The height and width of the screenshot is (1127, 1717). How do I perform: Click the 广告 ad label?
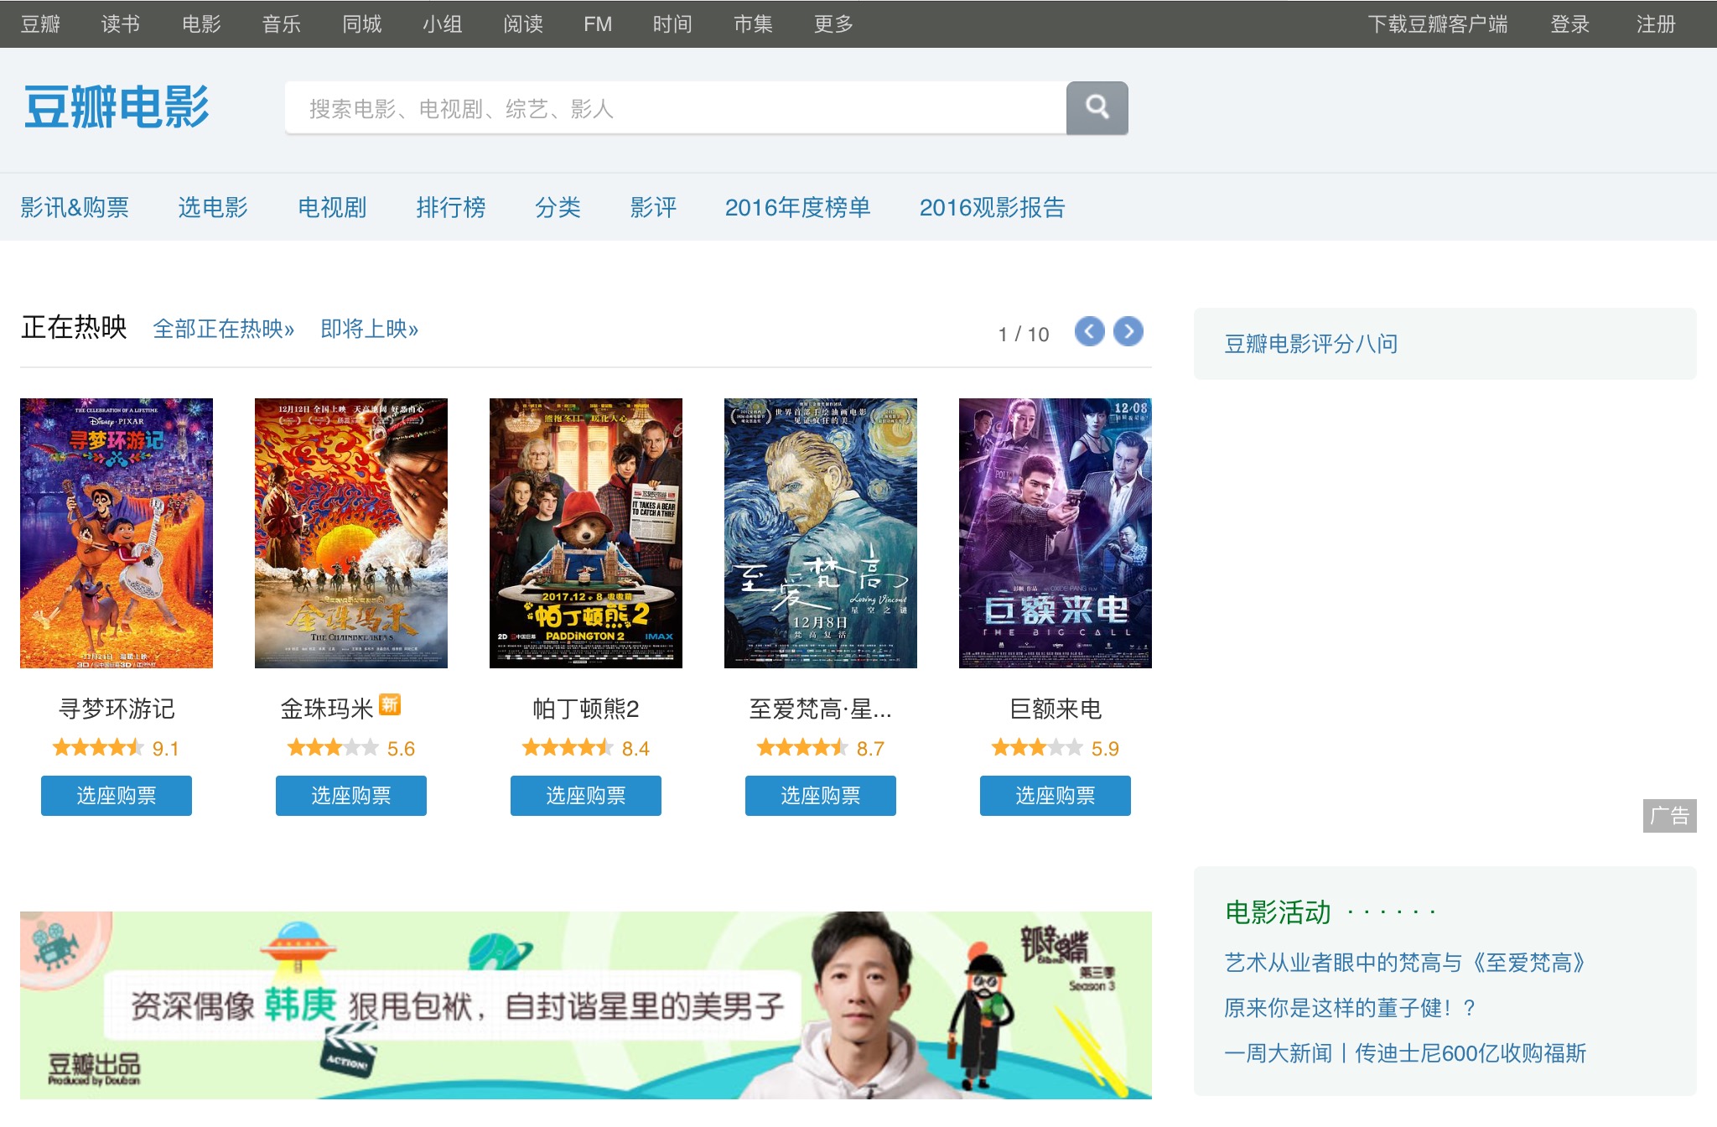[1668, 815]
